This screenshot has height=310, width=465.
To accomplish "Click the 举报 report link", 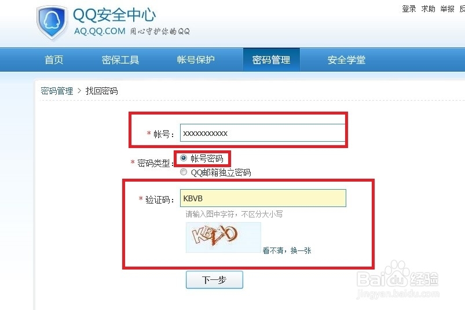I will (447, 9).
